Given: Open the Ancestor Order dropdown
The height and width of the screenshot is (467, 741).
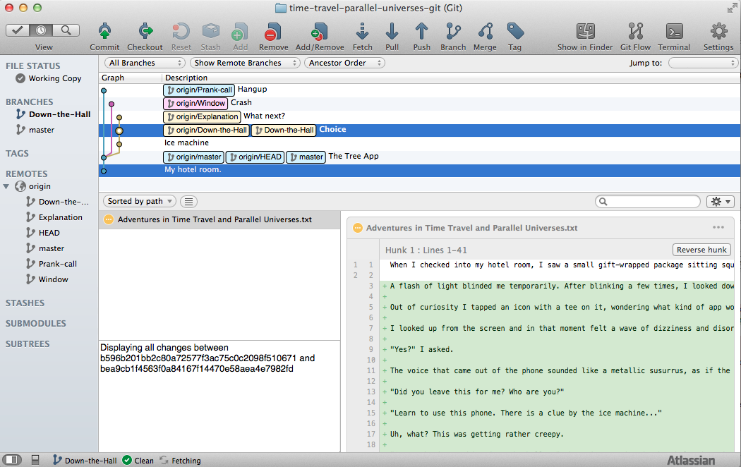Looking at the screenshot, I should (x=344, y=63).
